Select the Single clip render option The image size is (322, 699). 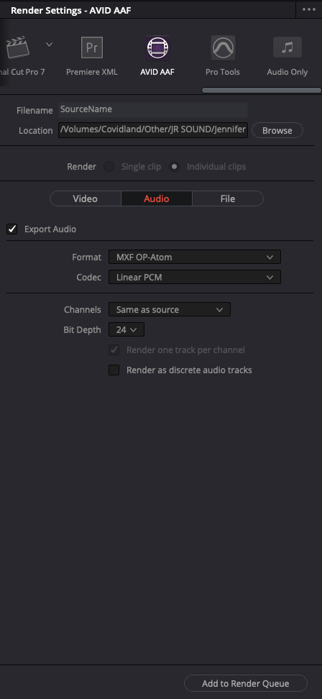pyautogui.click(x=109, y=167)
